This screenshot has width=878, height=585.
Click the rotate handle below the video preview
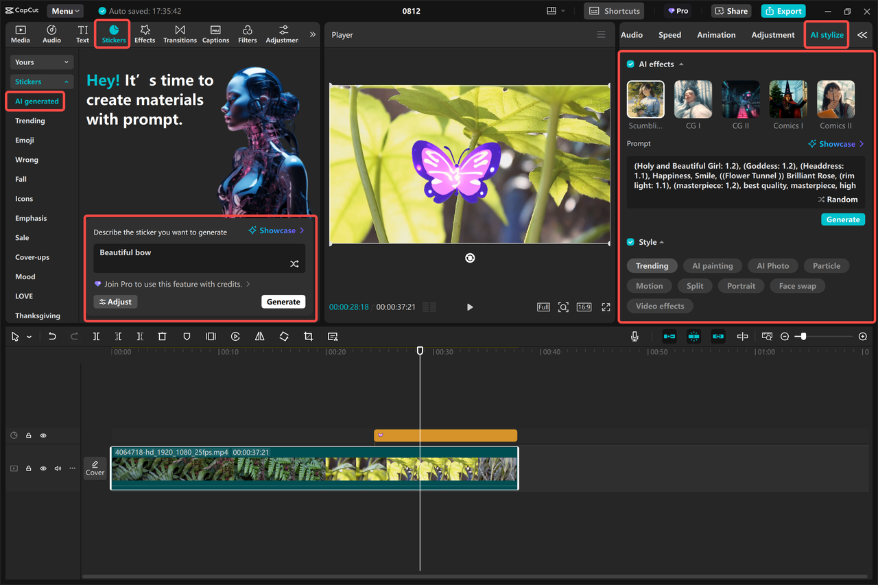(470, 258)
